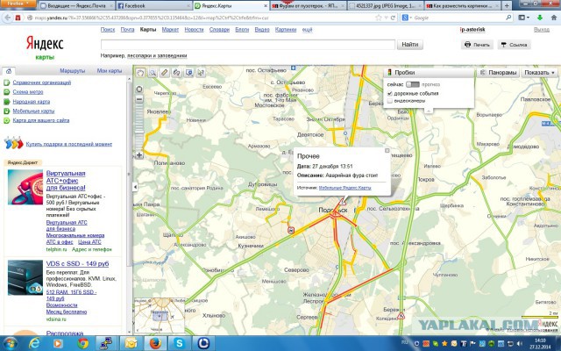Open the Поиск service link

click(x=108, y=30)
